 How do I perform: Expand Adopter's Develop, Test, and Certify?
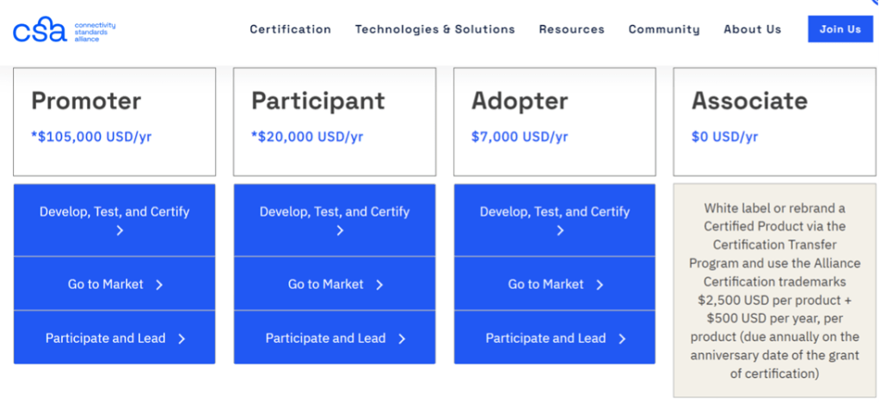click(x=555, y=220)
